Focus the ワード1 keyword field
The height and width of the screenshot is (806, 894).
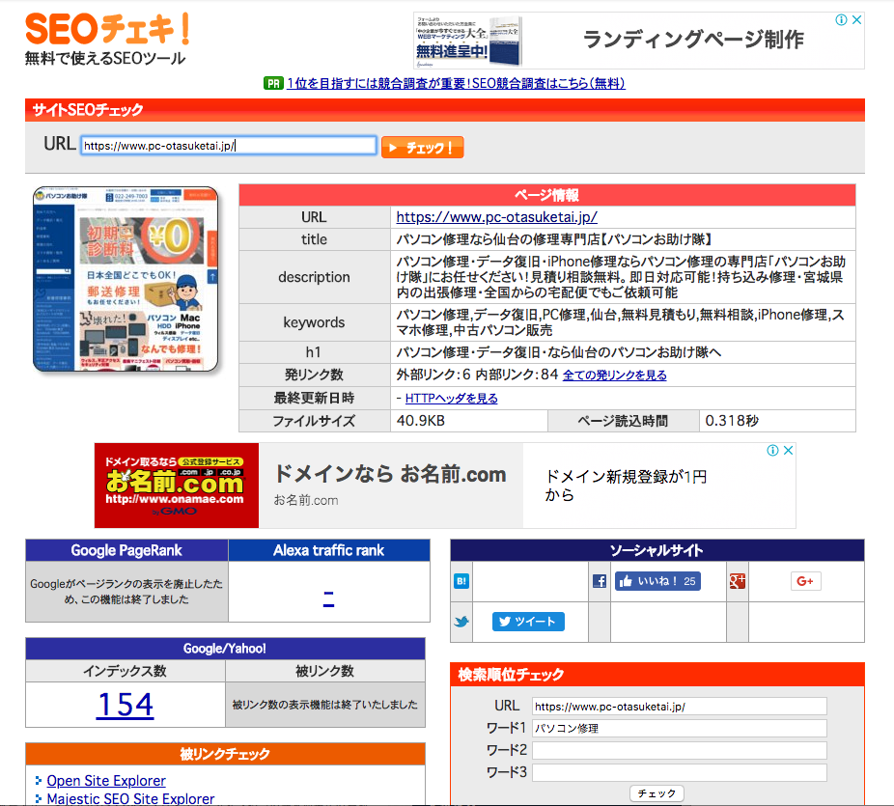679,729
